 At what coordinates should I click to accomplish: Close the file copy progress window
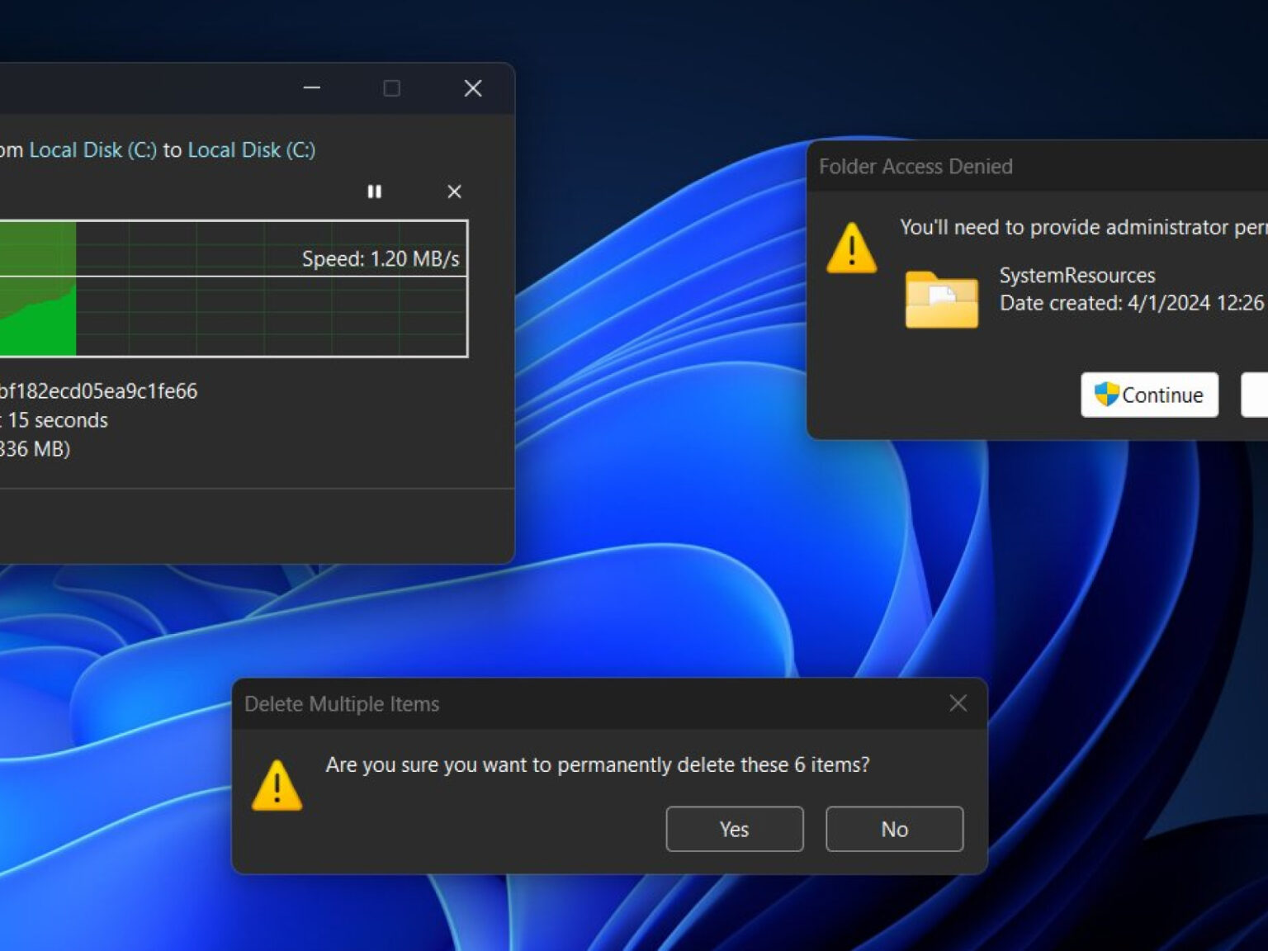[472, 88]
